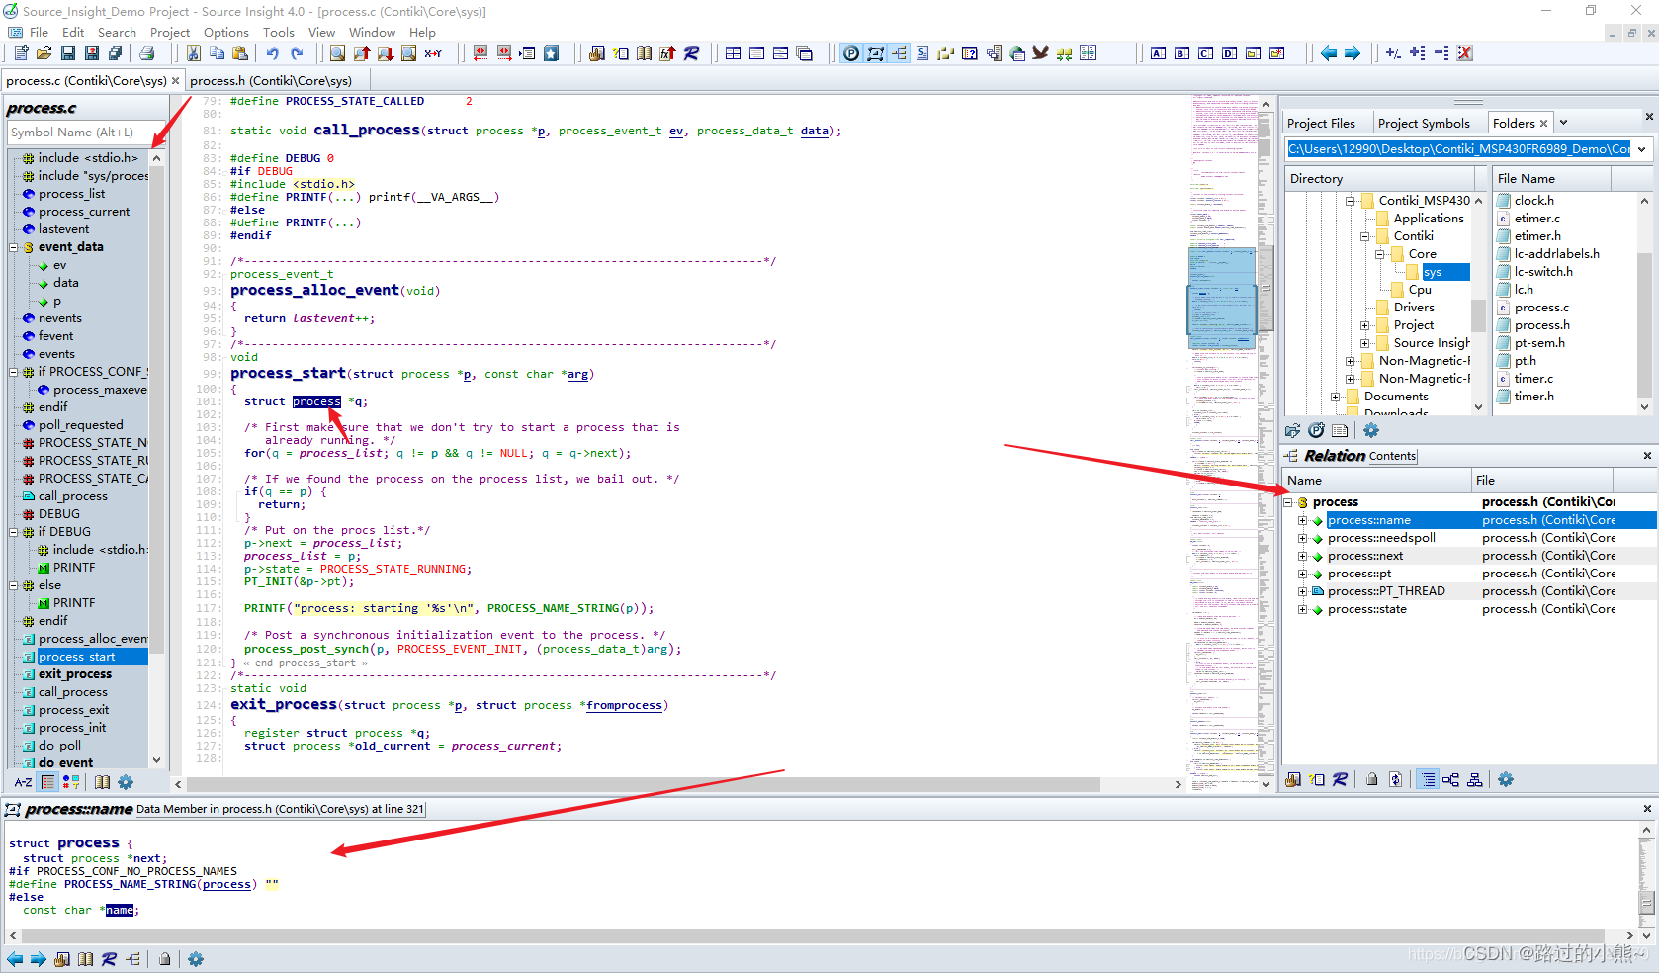Viewport: 1659px width, 973px height.
Task: Click the lock icon in the Context window toolbar
Action: click(165, 959)
